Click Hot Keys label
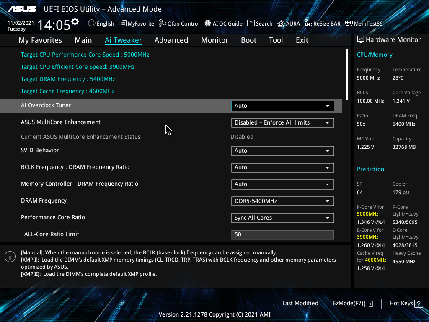Image resolution: width=429 pixels, height=322 pixels. pos(401,304)
